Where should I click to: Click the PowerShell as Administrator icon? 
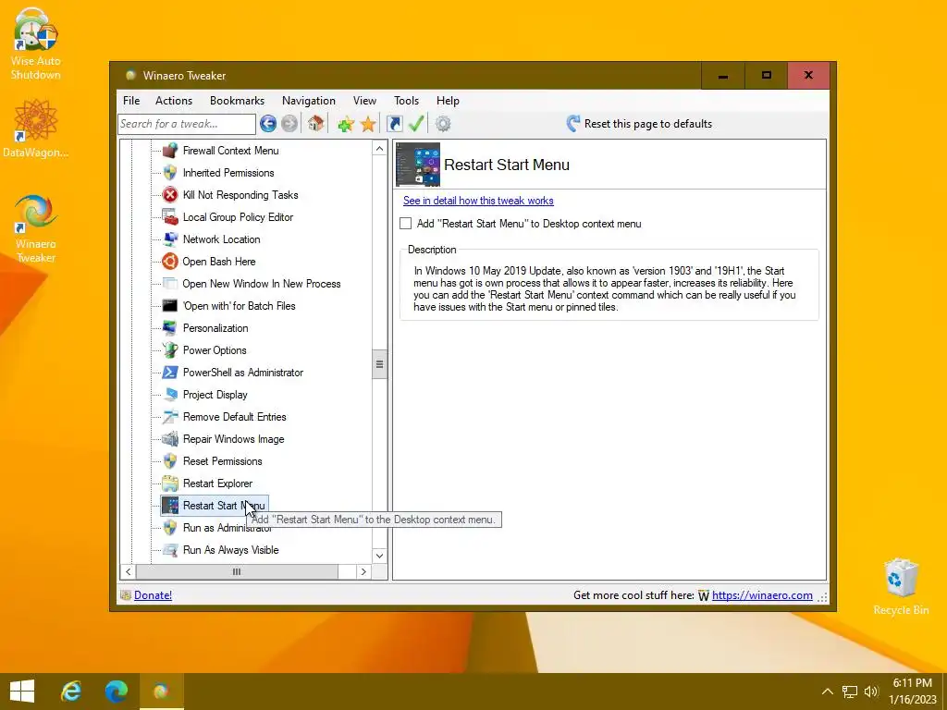(x=170, y=373)
